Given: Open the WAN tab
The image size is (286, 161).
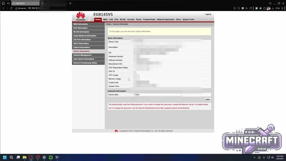Looking at the screenshot, I should point(105,20).
